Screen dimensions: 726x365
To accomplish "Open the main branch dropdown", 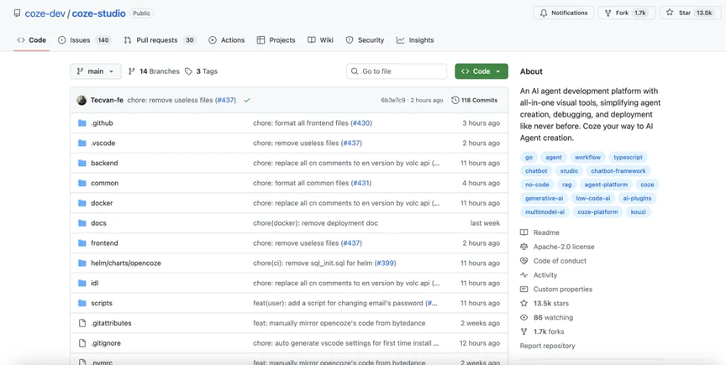I will 96,71.
